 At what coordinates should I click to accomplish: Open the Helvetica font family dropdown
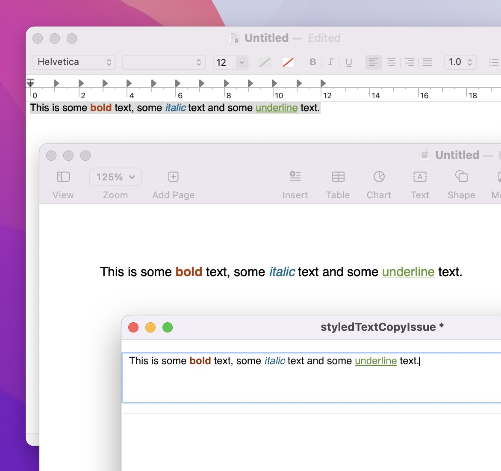click(x=74, y=62)
